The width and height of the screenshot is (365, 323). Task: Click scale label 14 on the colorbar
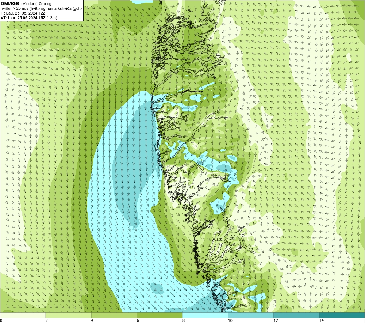pos(321,320)
